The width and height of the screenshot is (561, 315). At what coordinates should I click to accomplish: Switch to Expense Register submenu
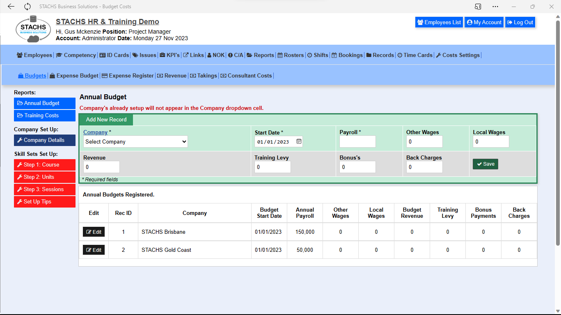pyautogui.click(x=128, y=75)
